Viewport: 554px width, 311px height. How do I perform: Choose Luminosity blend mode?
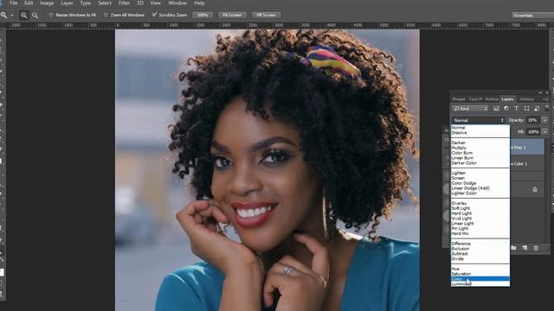tap(480, 284)
